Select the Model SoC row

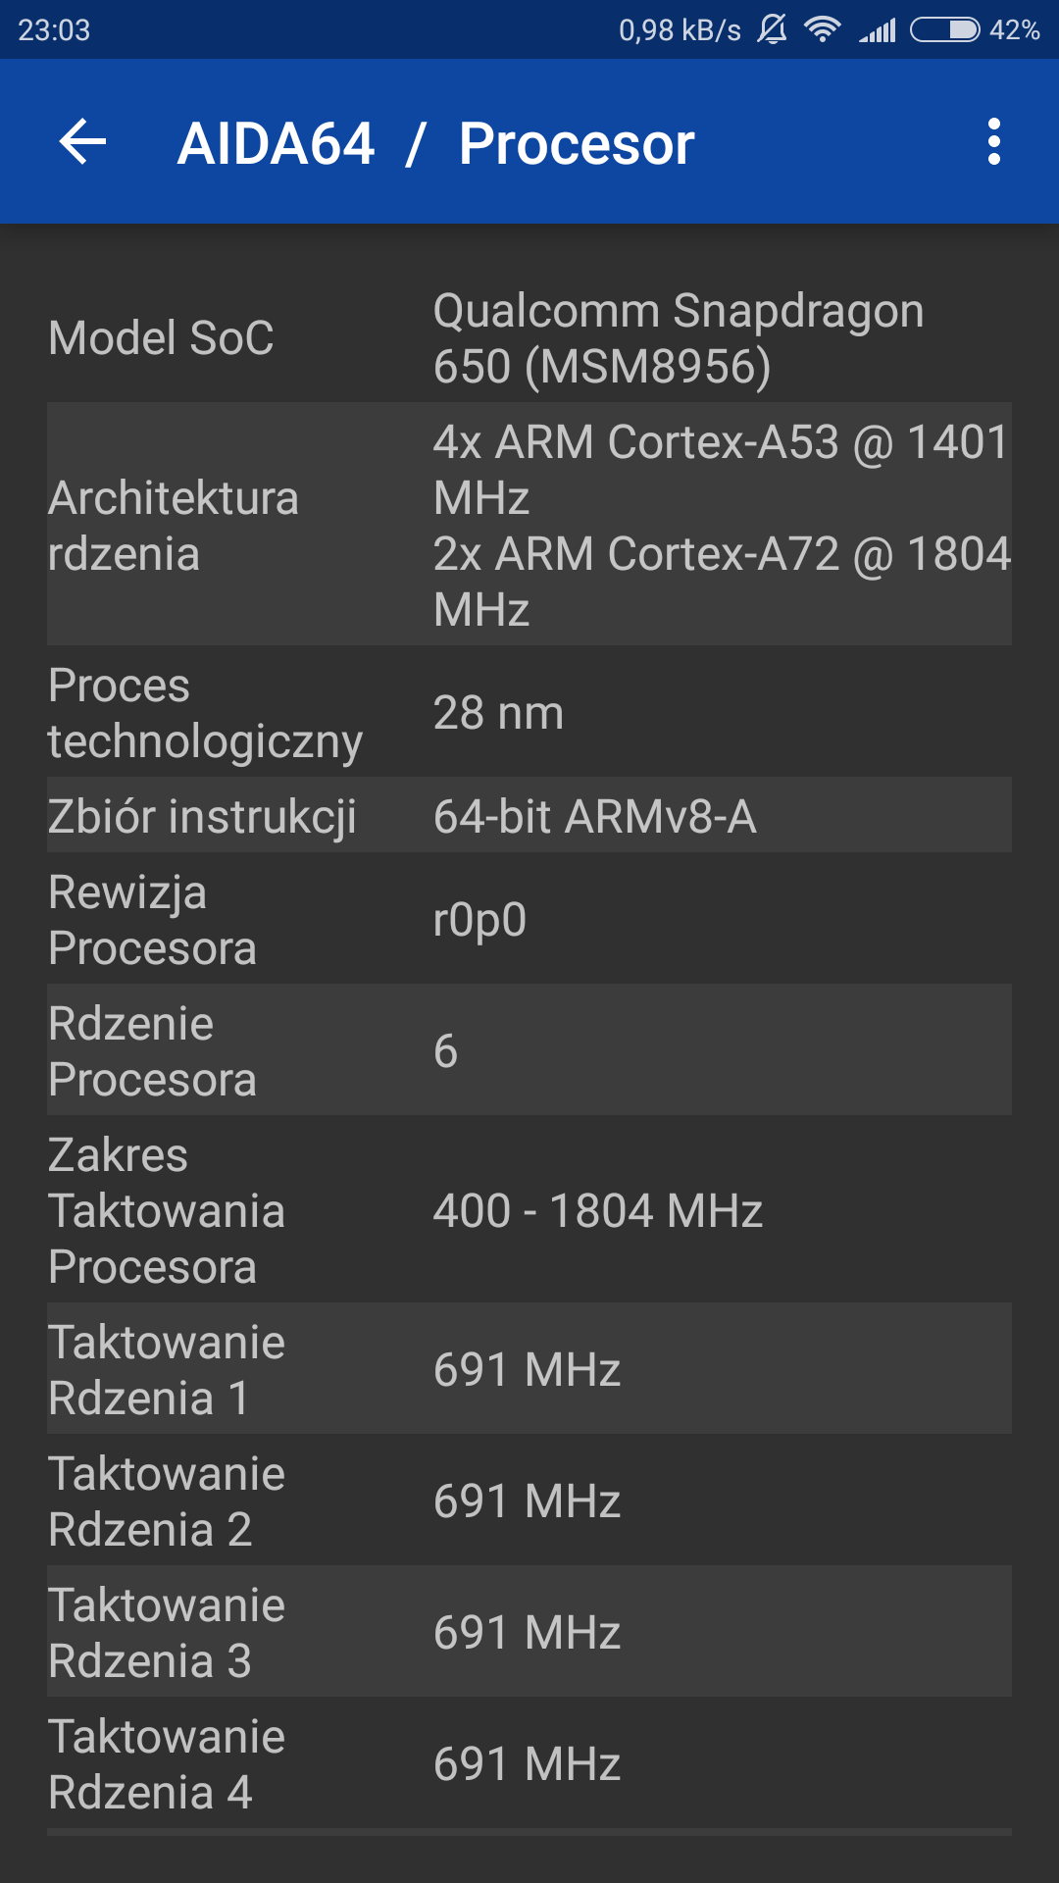pos(529,337)
